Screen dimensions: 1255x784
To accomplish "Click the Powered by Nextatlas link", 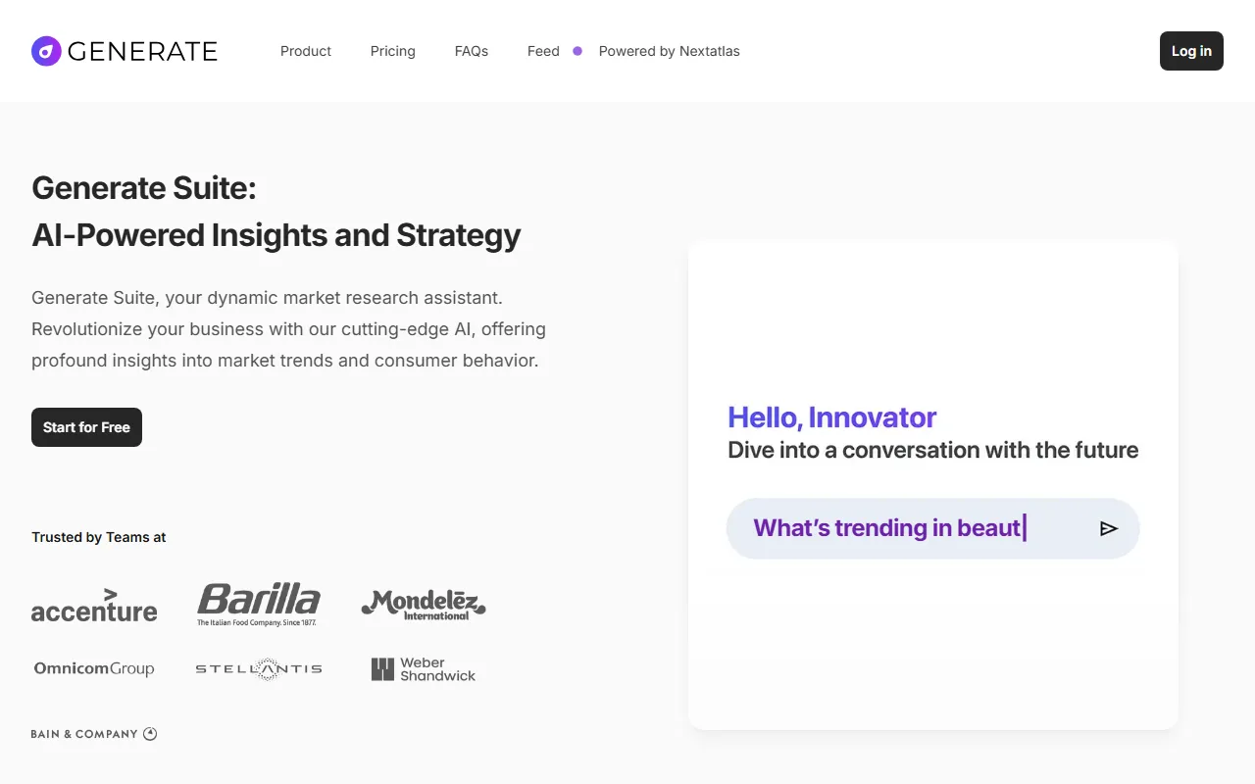I will point(670,51).
